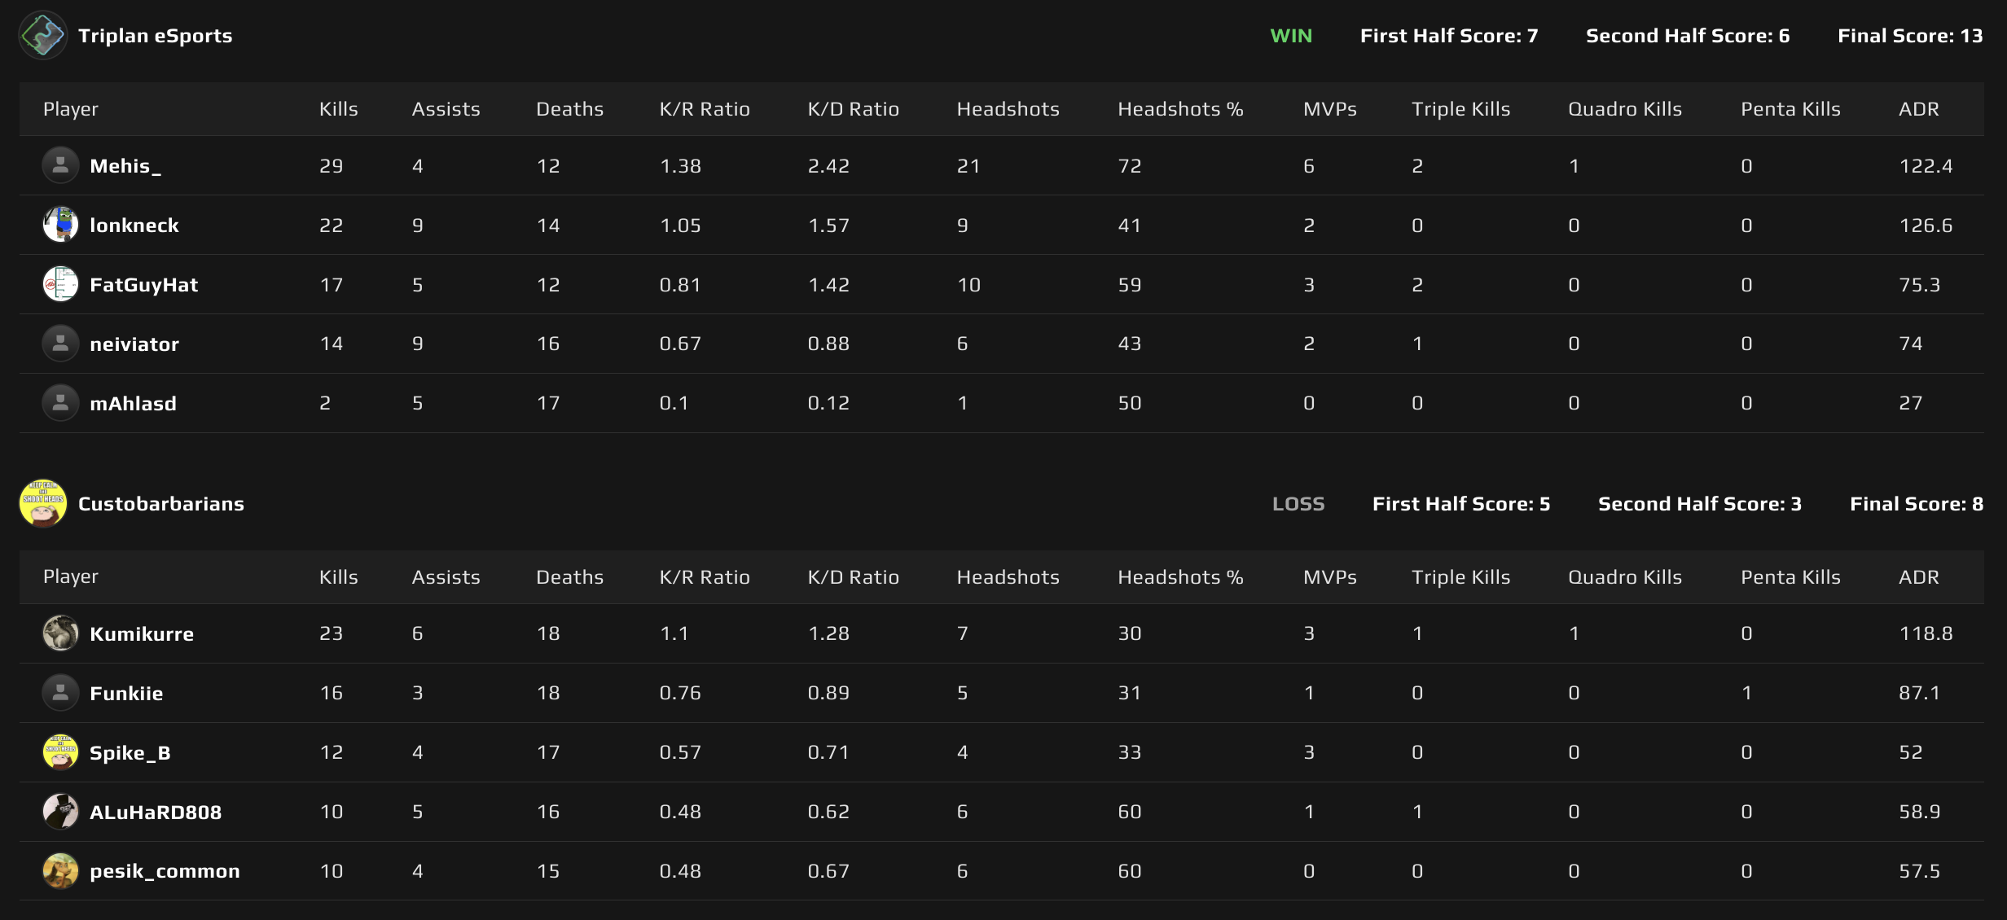This screenshot has width=2007, height=920.
Task: Click FatGuyHat's avatar icon
Action: pos(60,284)
